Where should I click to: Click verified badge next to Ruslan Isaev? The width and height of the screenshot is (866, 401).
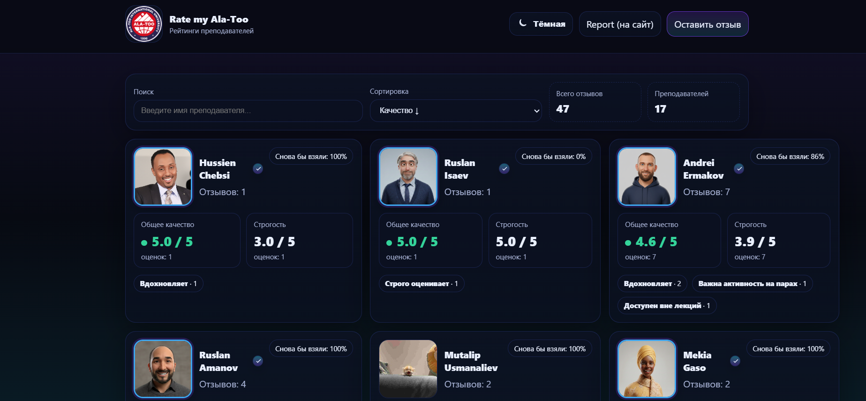click(504, 169)
